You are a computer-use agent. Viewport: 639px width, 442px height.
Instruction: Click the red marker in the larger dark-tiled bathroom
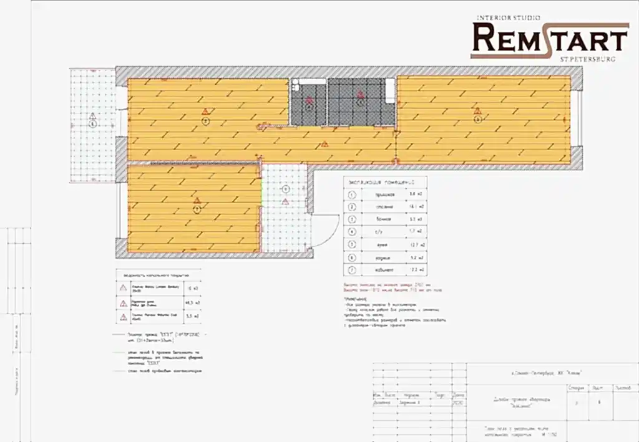pyautogui.click(x=360, y=95)
